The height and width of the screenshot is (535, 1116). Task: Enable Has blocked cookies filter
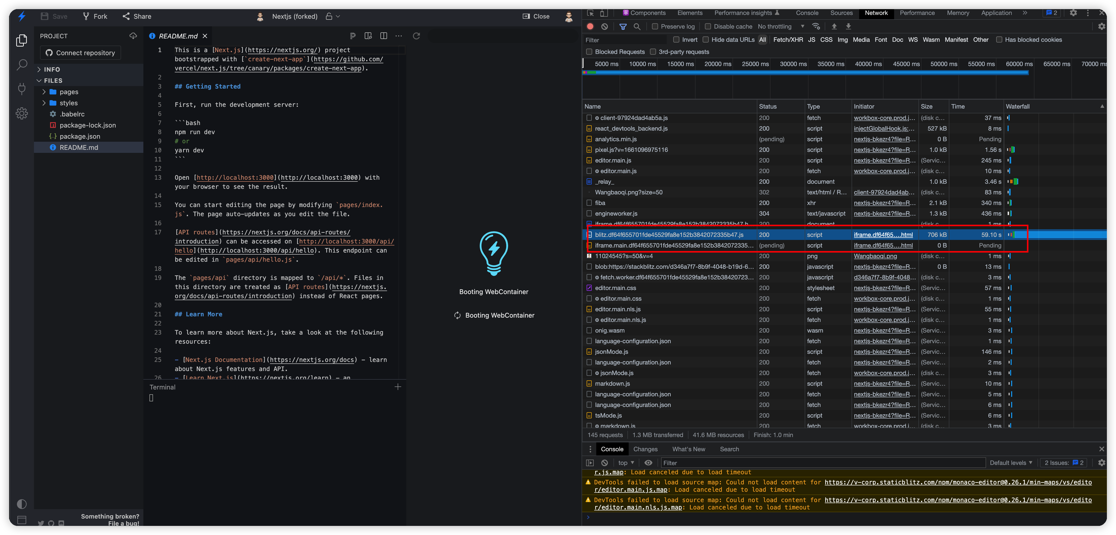coord(1000,39)
